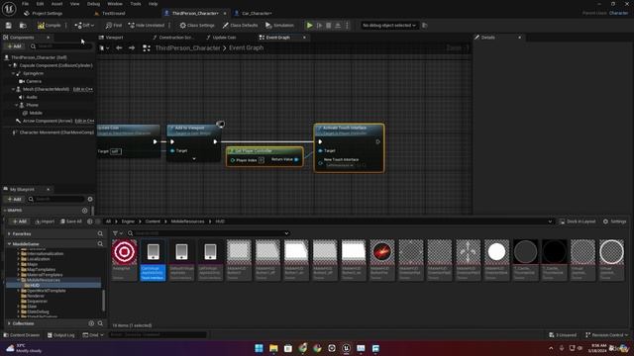
Task: Expand the Collections section
Action: (x=9, y=323)
